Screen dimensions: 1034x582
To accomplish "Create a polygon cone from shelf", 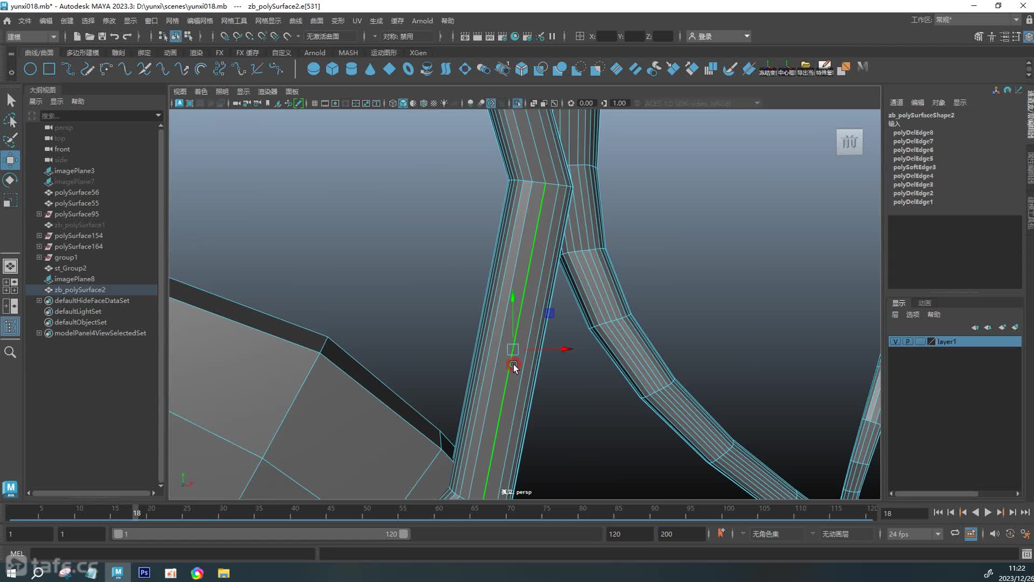I will [x=370, y=68].
